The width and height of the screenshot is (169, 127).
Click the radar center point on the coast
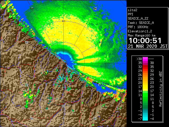[64, 63]
